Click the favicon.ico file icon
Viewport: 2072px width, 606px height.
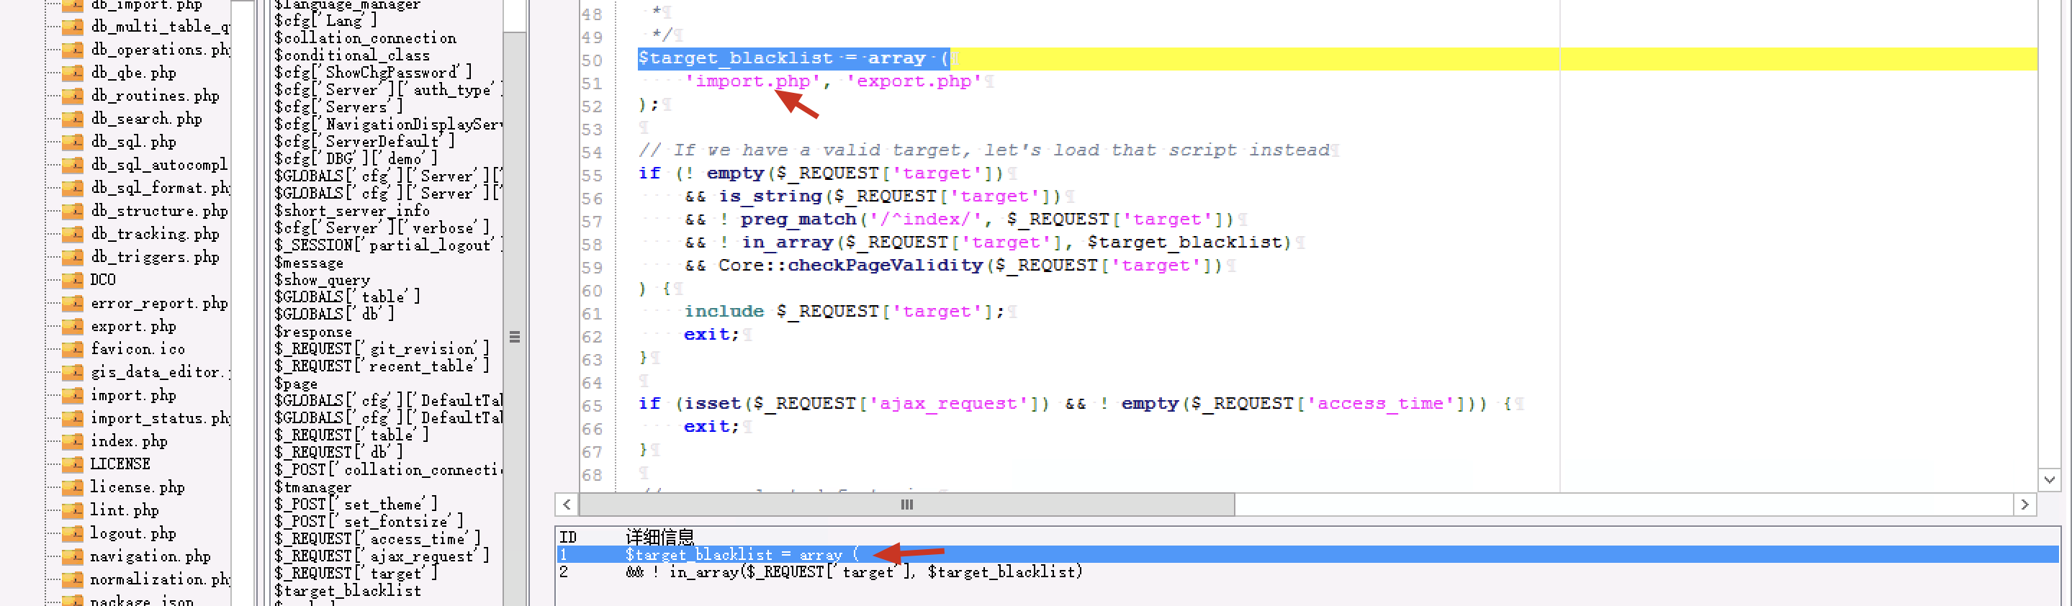73,350
